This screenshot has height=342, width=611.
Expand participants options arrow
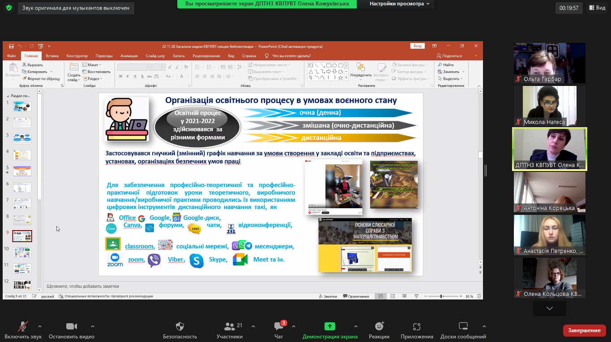click(253, 326)
